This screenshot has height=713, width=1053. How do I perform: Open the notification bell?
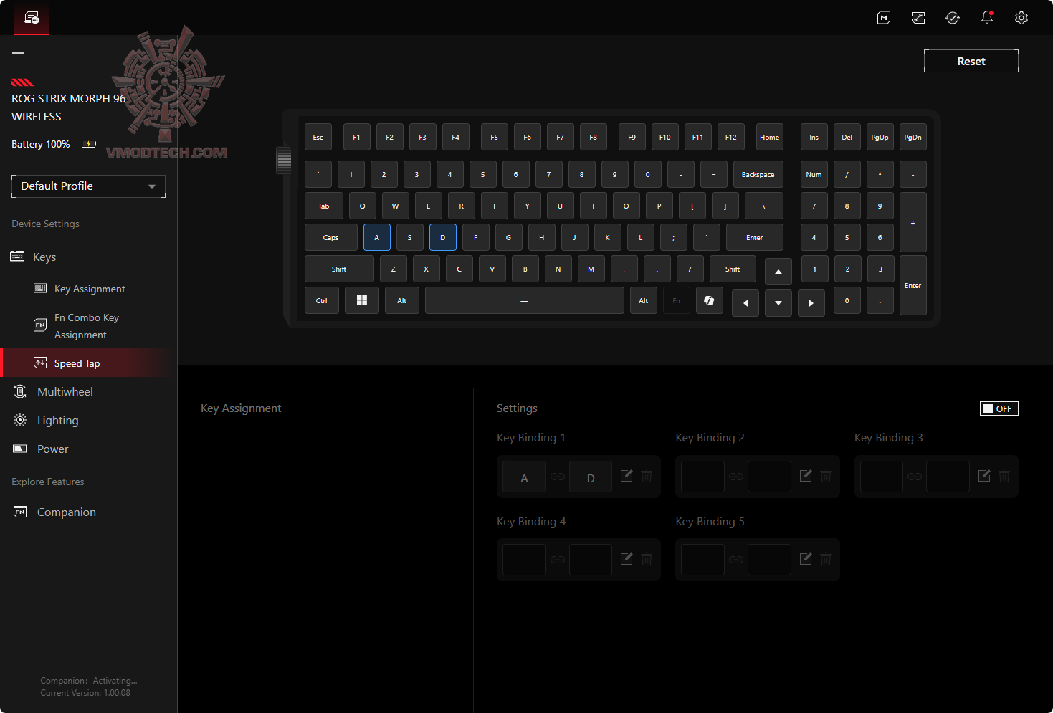[x=987, y=18]
